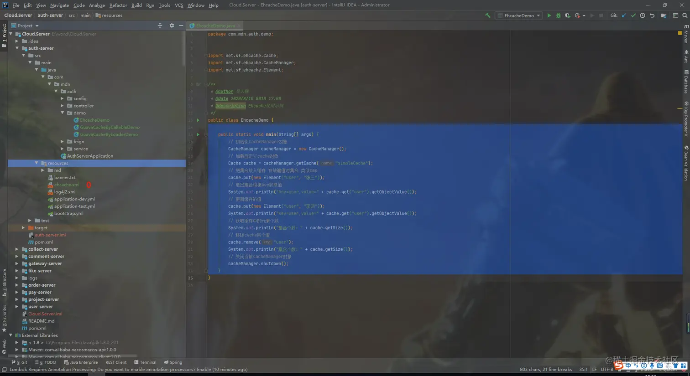Click the Sogou input method S icon
The width and height of the screenshot is (690, 376).
click(618, 366)
